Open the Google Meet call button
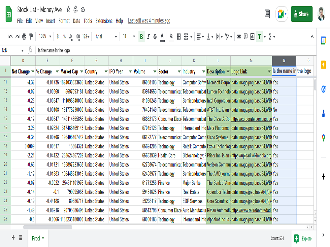 pos(281,14)
